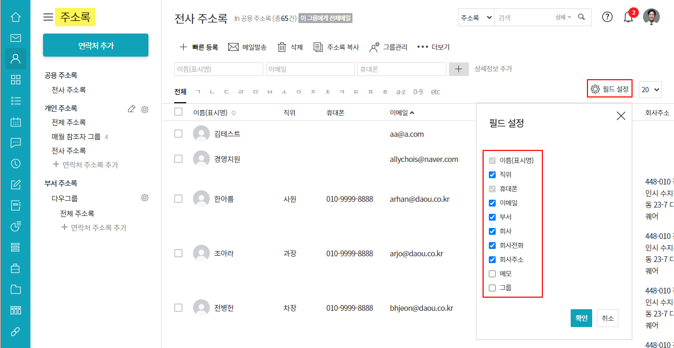This screenshot has height=348, width=674.
Task: Click the notification bell icon
Action: tap(628, 17)
